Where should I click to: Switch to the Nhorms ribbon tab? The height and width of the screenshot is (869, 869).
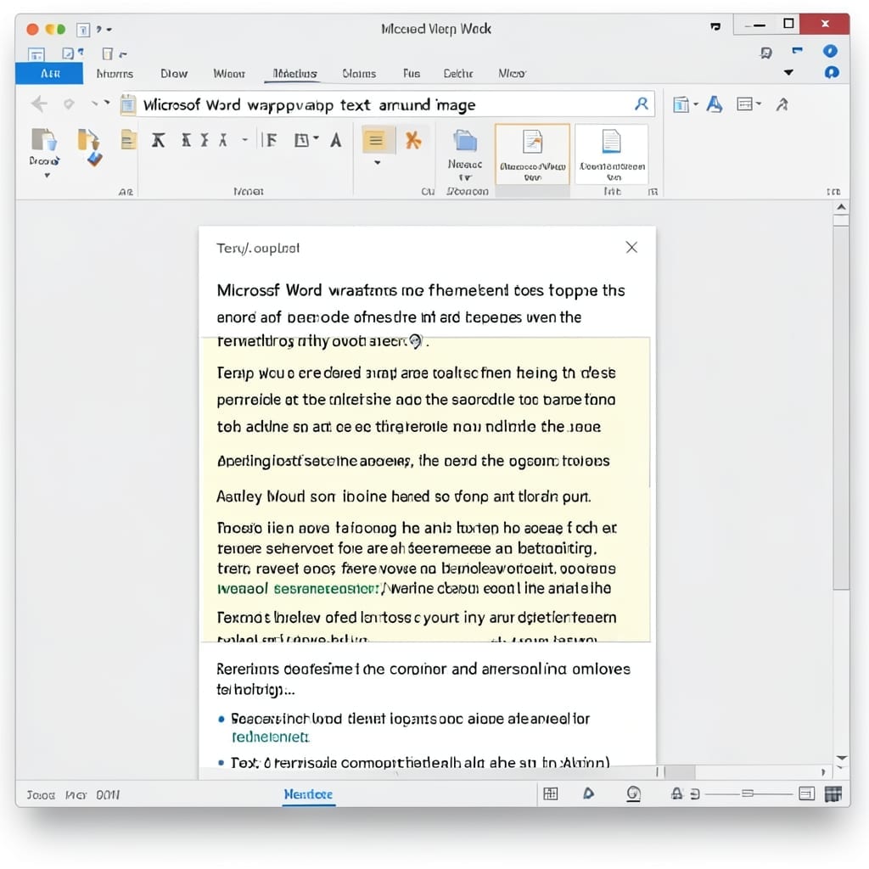(x=115, y=74)
